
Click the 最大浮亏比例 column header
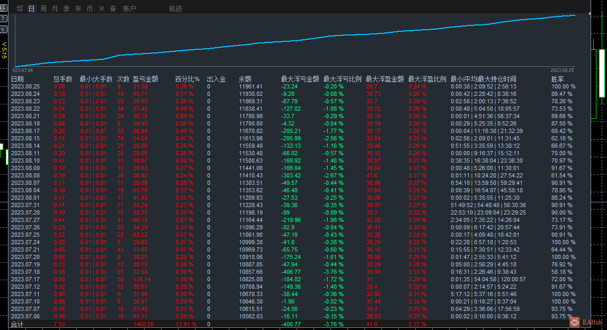(x=342, y=79)
